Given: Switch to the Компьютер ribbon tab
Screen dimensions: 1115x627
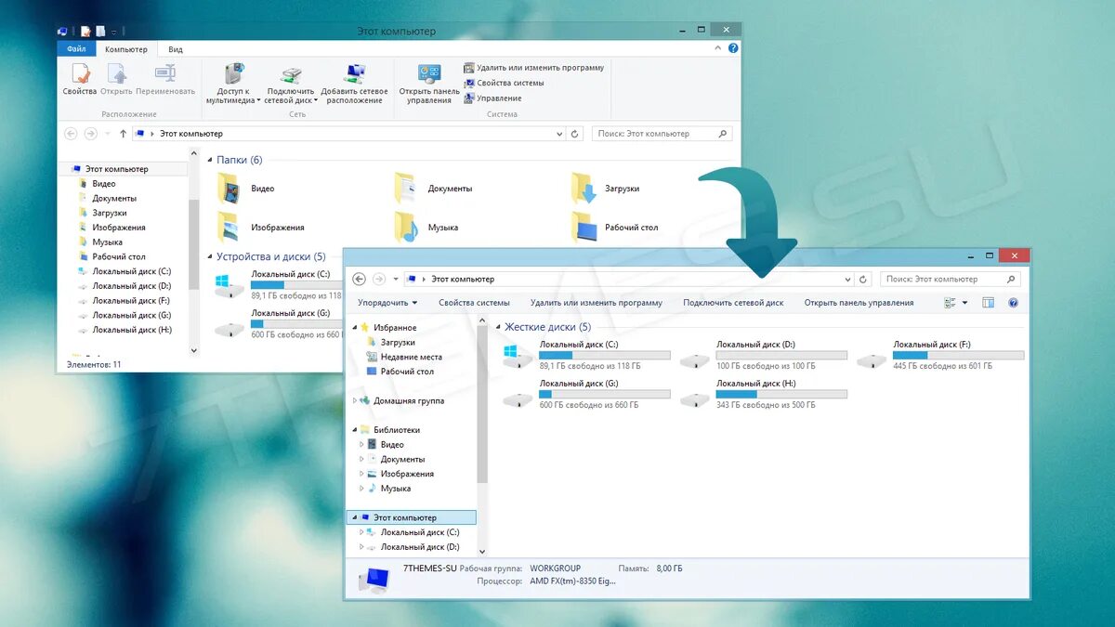Looking at the screenshot, I should click(126, 49).
